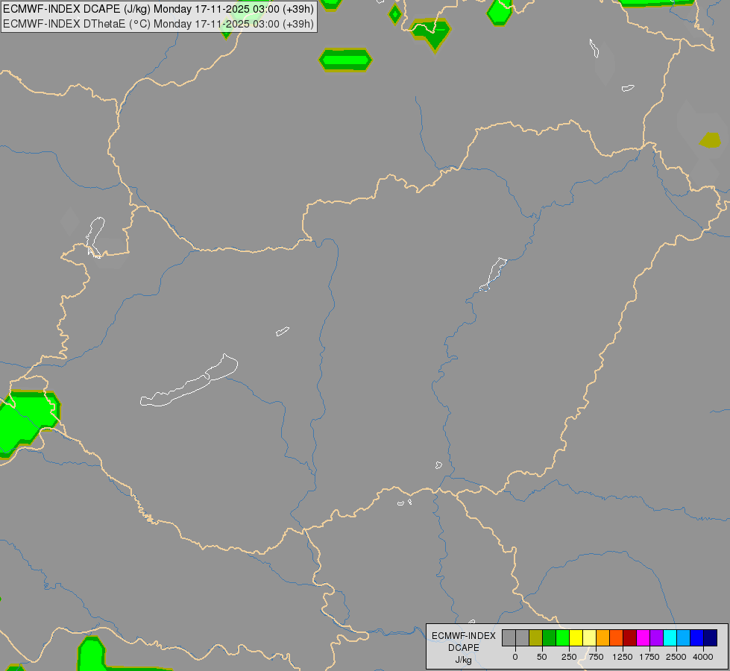Click the dark red legend swatch
Viewport: 730px width, 671px height.
coord(630,638)
